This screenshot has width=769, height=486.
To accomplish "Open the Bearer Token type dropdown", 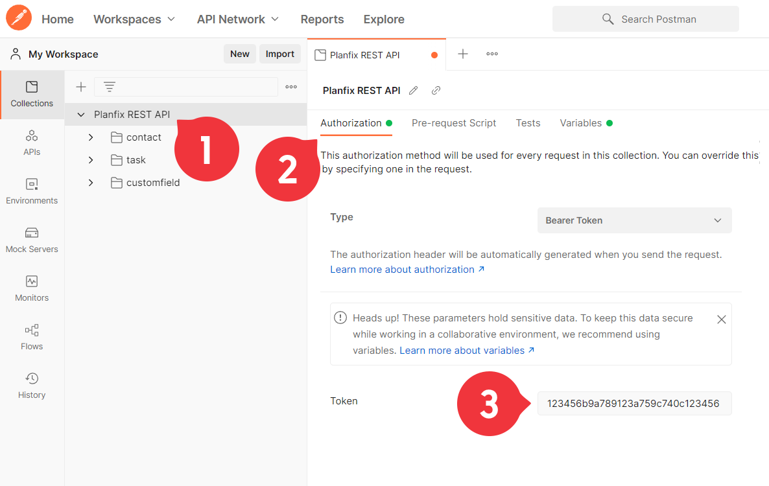I will pyautogui.click(x=635, y=220).
